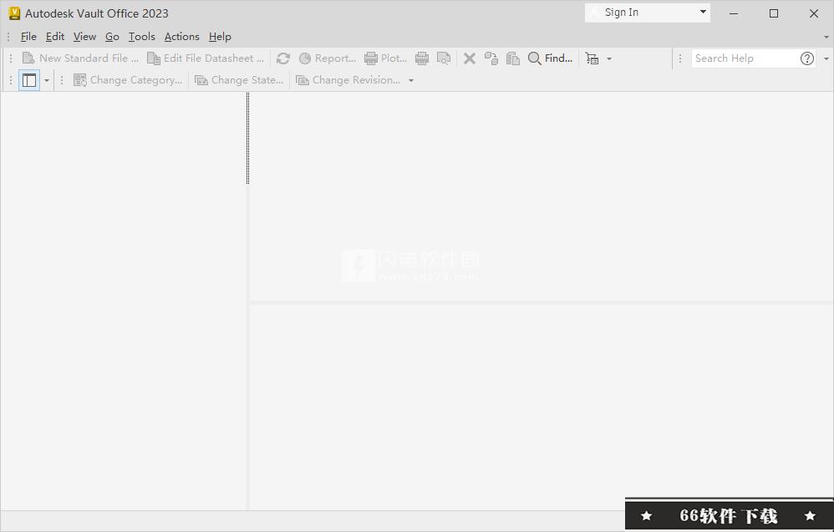Open the Tools menu
The image size is (834, 532).
coord(141,37)
